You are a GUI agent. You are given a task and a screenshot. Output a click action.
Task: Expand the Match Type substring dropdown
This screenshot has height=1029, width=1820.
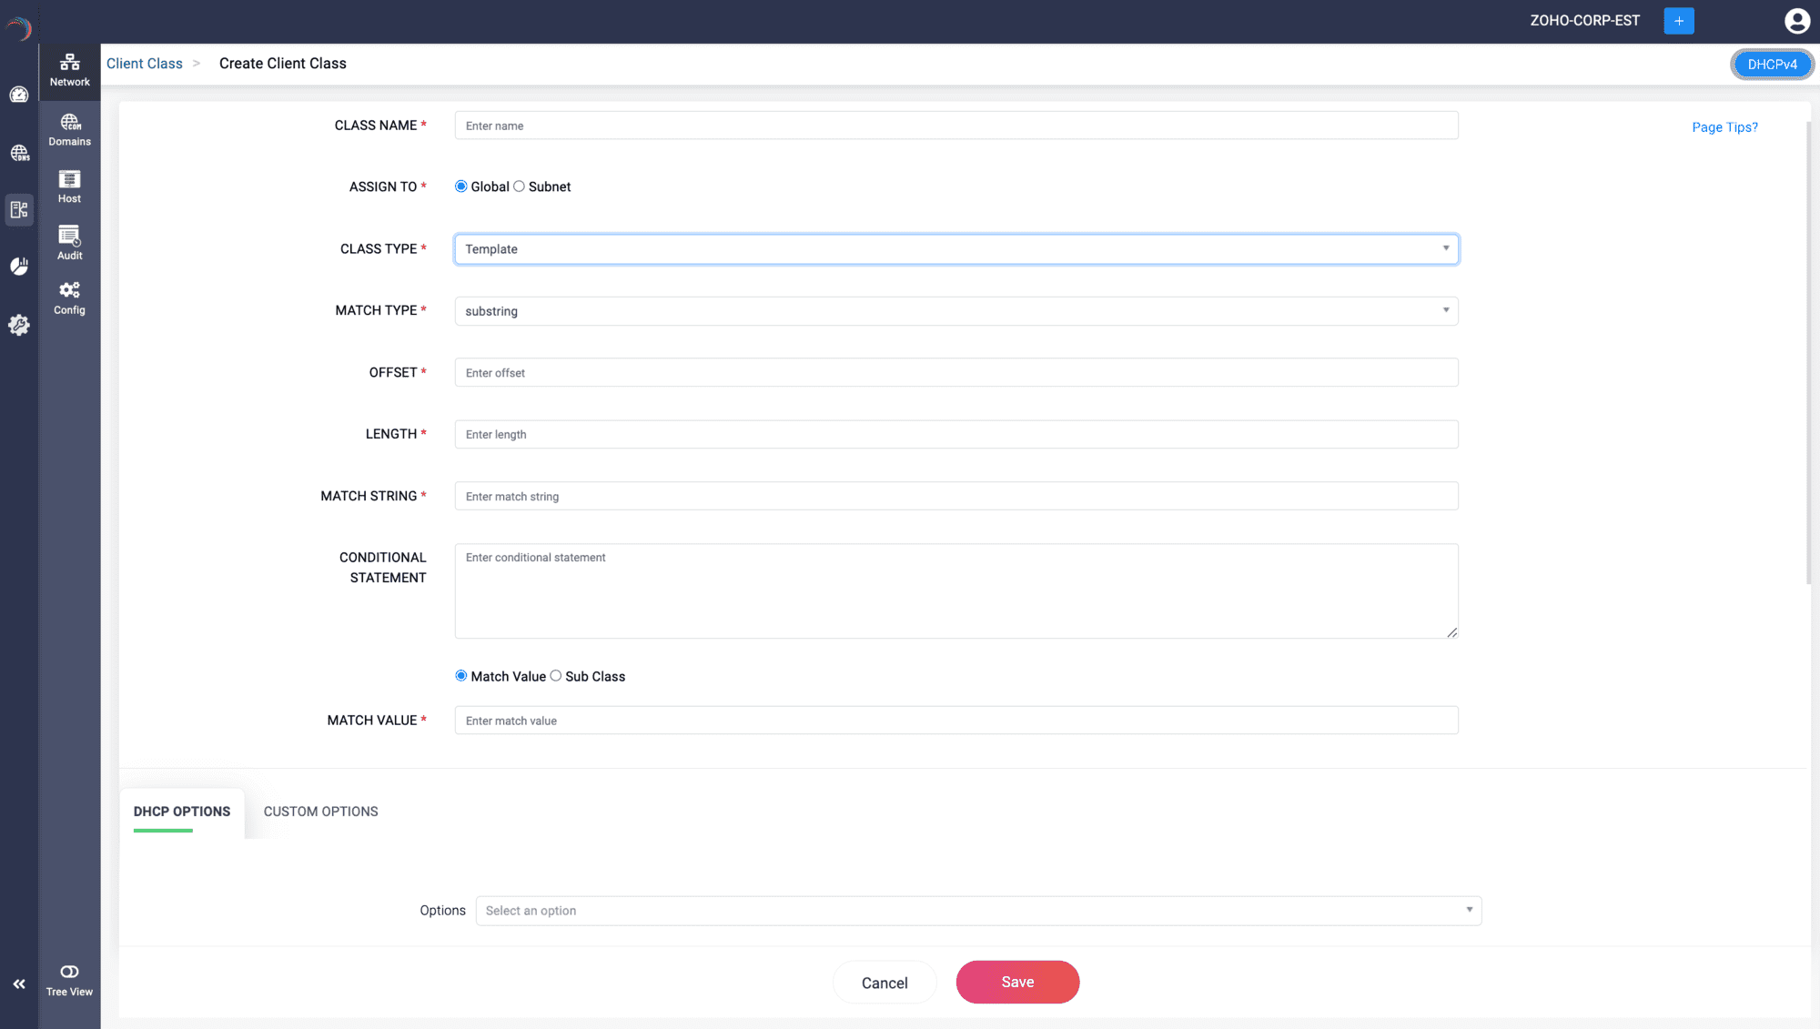click(x=955, y=311)
